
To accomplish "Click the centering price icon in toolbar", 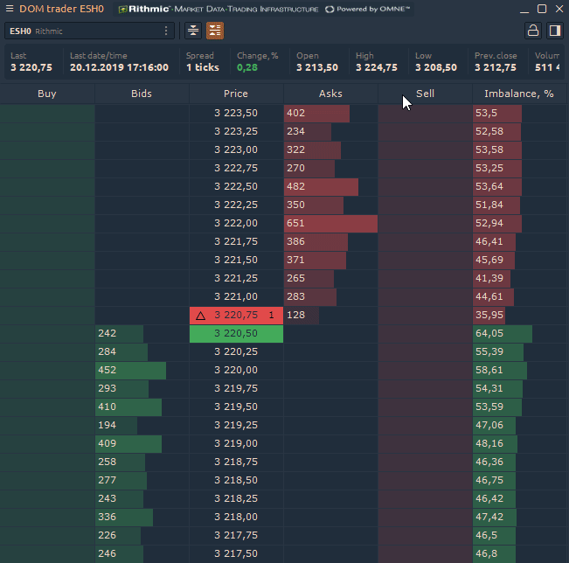I will point(193,31).
